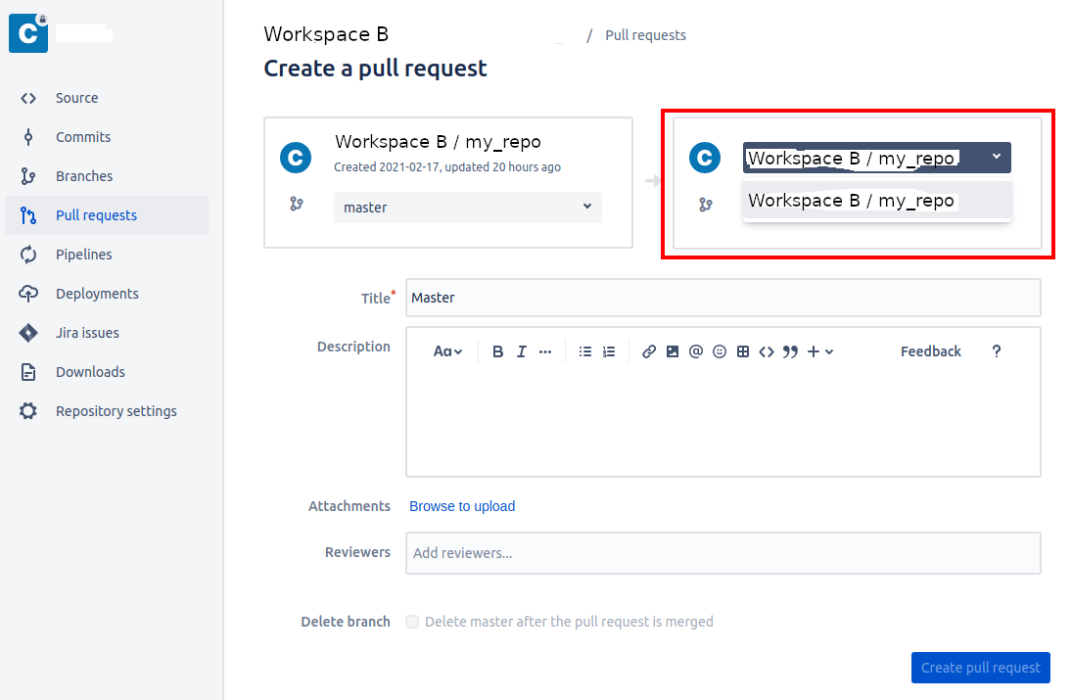This screenshot has width=1072, height=700.
Task: Click the Bold formatting icon
Action: pyautogui.click(x=497, y=351)
